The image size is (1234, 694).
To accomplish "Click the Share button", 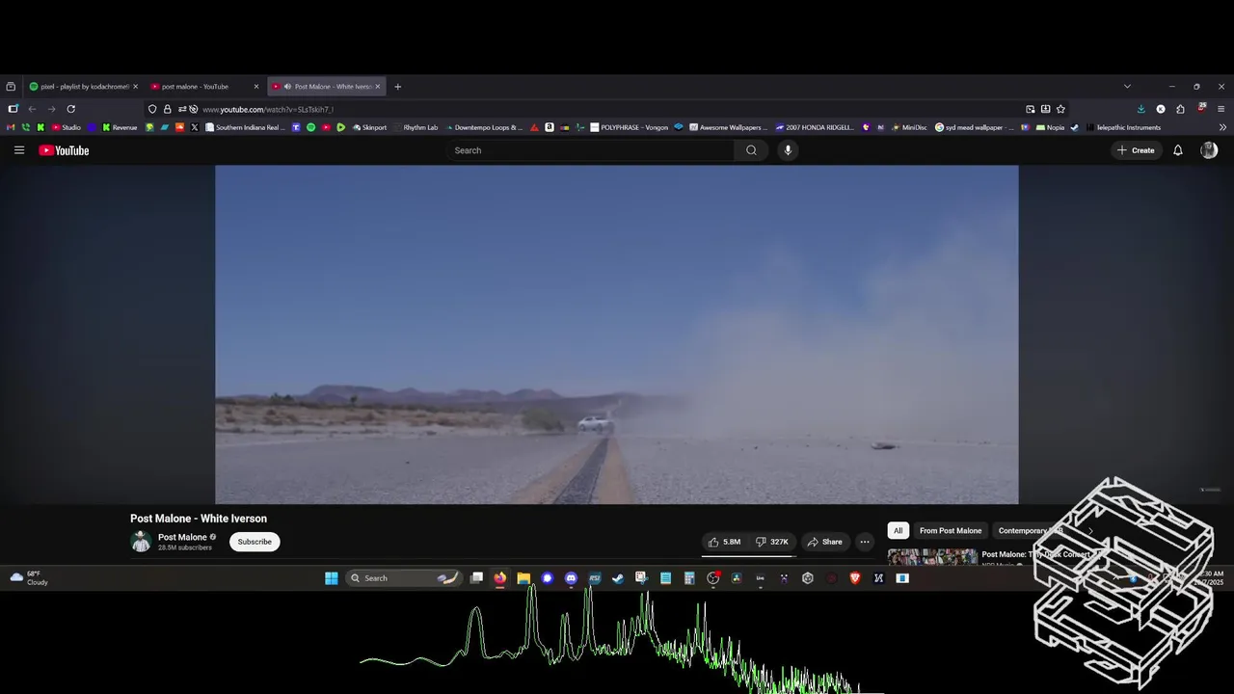I will click(824, 542).
